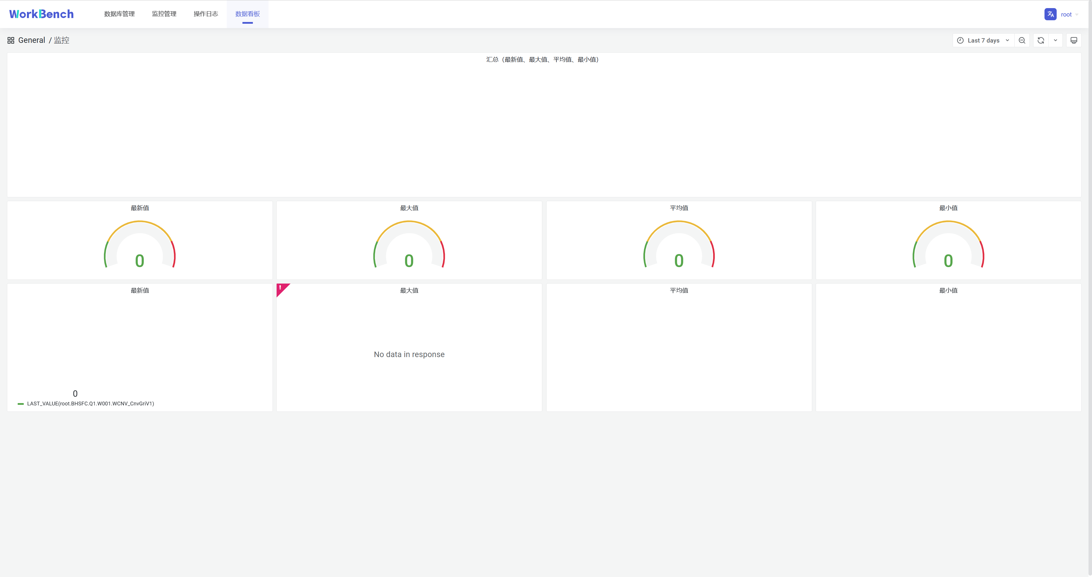The height and width of the screenshot is (577, 1092).
Task: Zoom out the time range
Action: (x=1022, y=40)
